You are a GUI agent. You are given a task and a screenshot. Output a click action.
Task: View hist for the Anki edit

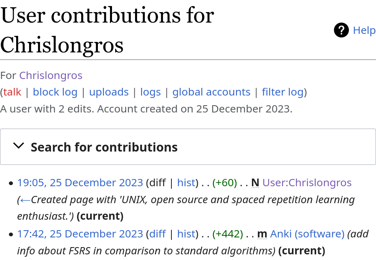click(x=186, y=234)
